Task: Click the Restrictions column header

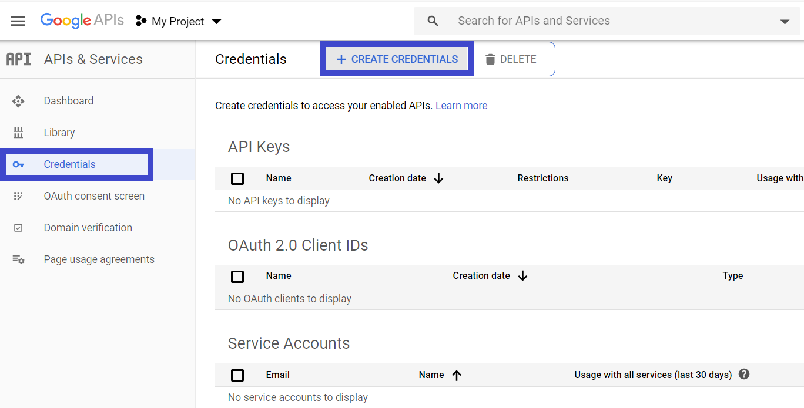Action: [543, 178]
